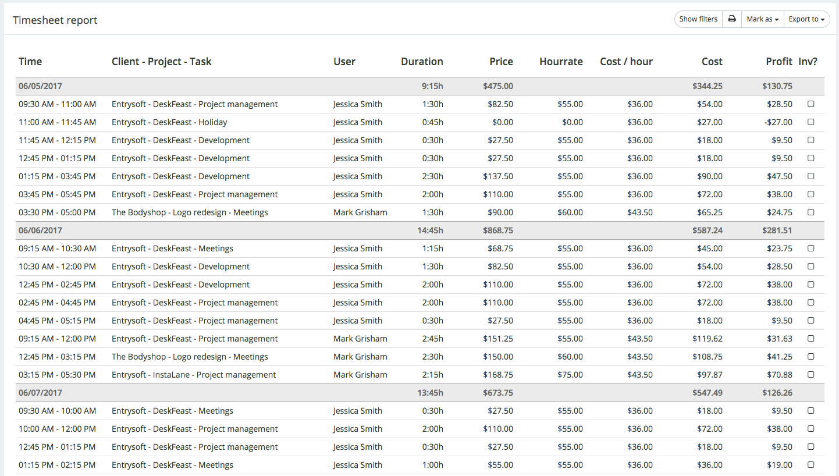839x476 pixels.
Task: Check the box on 09:15 AM - 10:30 AM Meetings row
Action: coord(811,248)
